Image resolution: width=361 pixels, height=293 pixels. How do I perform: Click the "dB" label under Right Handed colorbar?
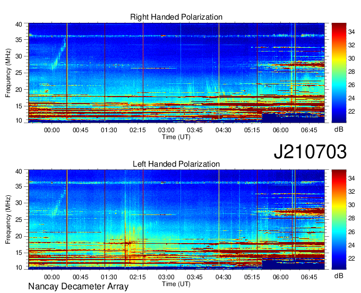[x=339, y=130]
